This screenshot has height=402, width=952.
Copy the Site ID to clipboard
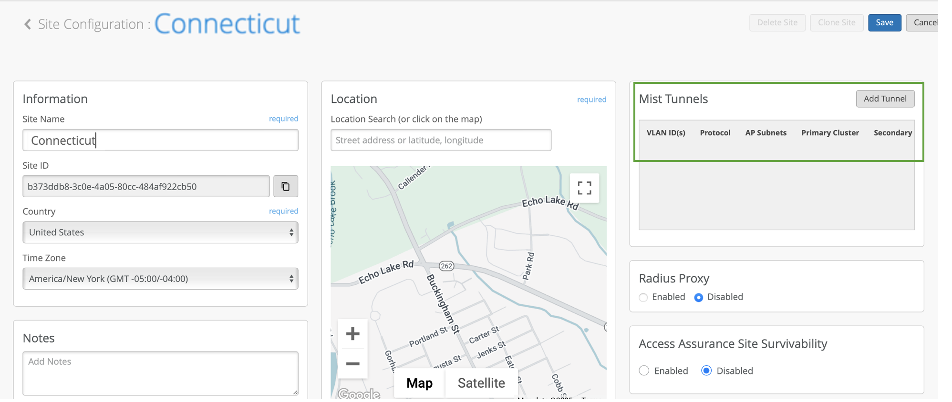coord(285,186)
